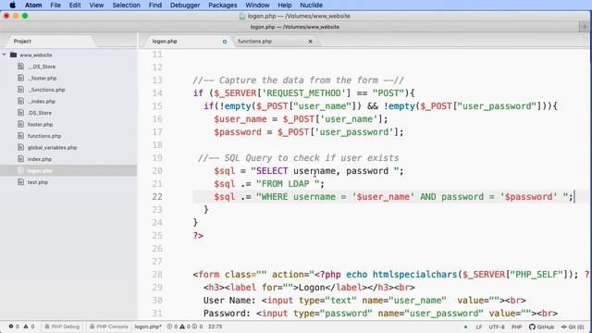This screenshot has width=592, height=333.
Task: Open the .DS_Store file
Action: pyautogui.click(x=40, y=113)
